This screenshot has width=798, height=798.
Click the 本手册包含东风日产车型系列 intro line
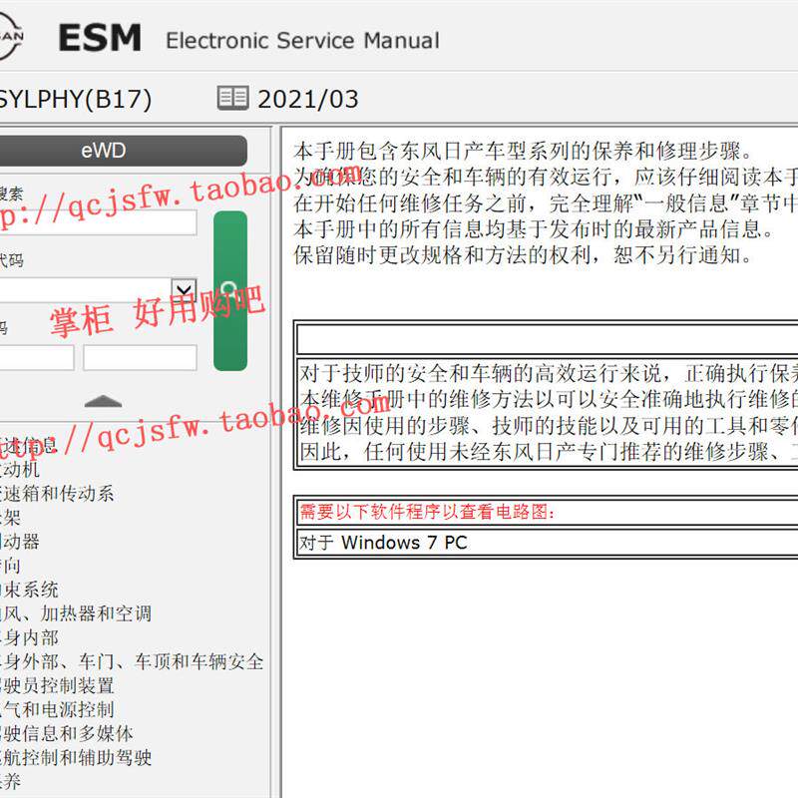tap(523, 152)
